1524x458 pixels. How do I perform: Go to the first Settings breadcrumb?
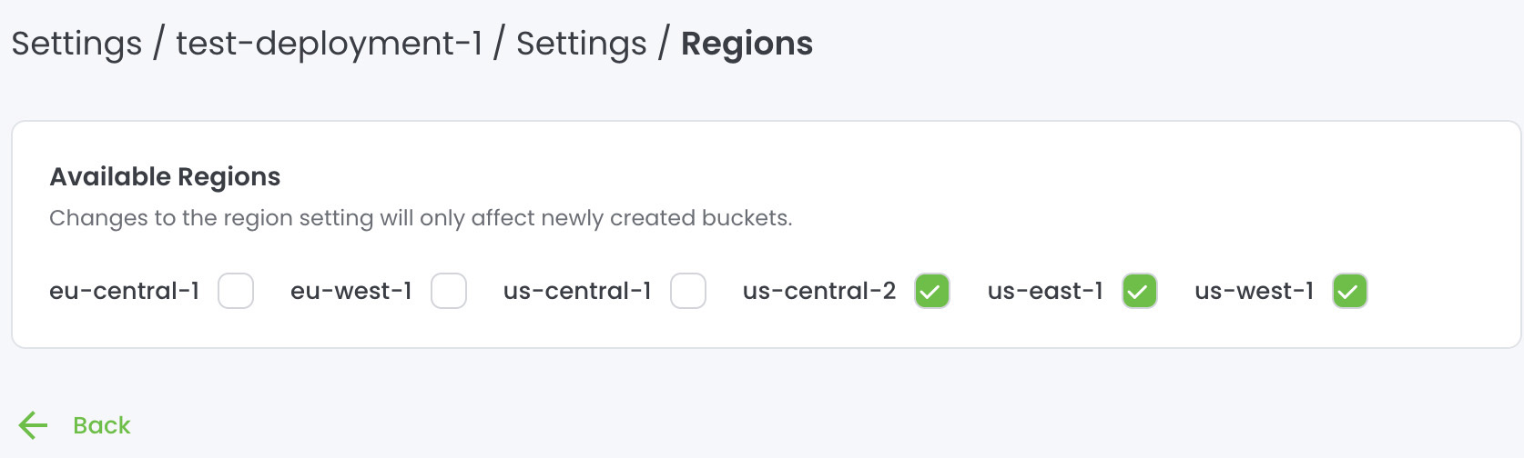click(76, 44)
